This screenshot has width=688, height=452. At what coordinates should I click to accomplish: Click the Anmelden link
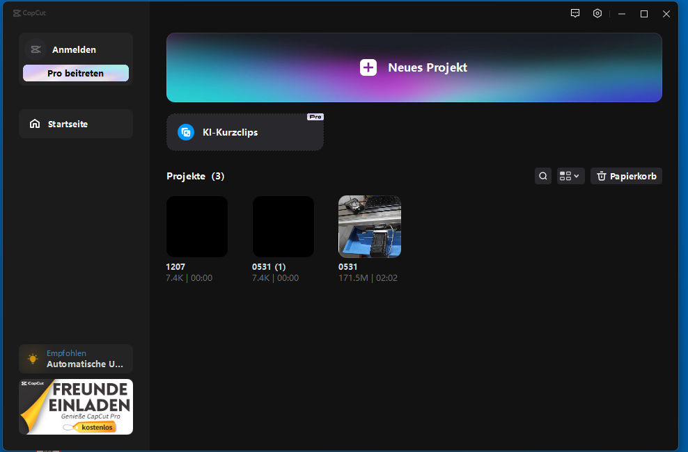(x=75, y=49)
